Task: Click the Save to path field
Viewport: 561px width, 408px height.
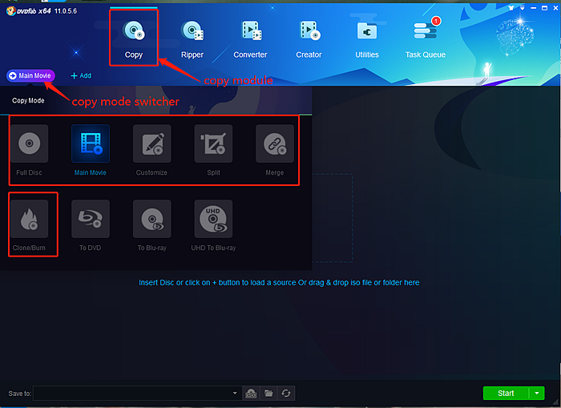Action: point(137,393)
